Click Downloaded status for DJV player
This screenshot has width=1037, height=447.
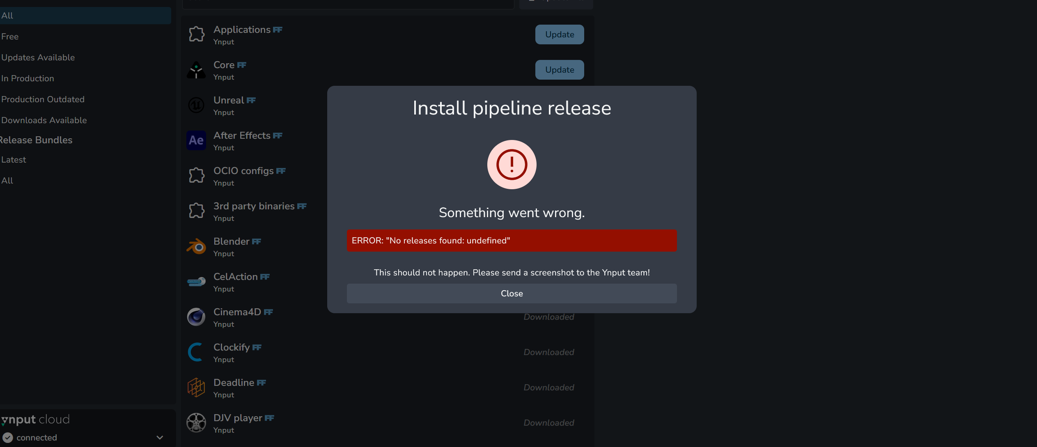coord(549,423)
